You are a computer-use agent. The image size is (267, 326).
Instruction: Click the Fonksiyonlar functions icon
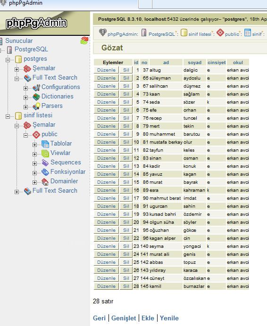(x=45, y=172)
